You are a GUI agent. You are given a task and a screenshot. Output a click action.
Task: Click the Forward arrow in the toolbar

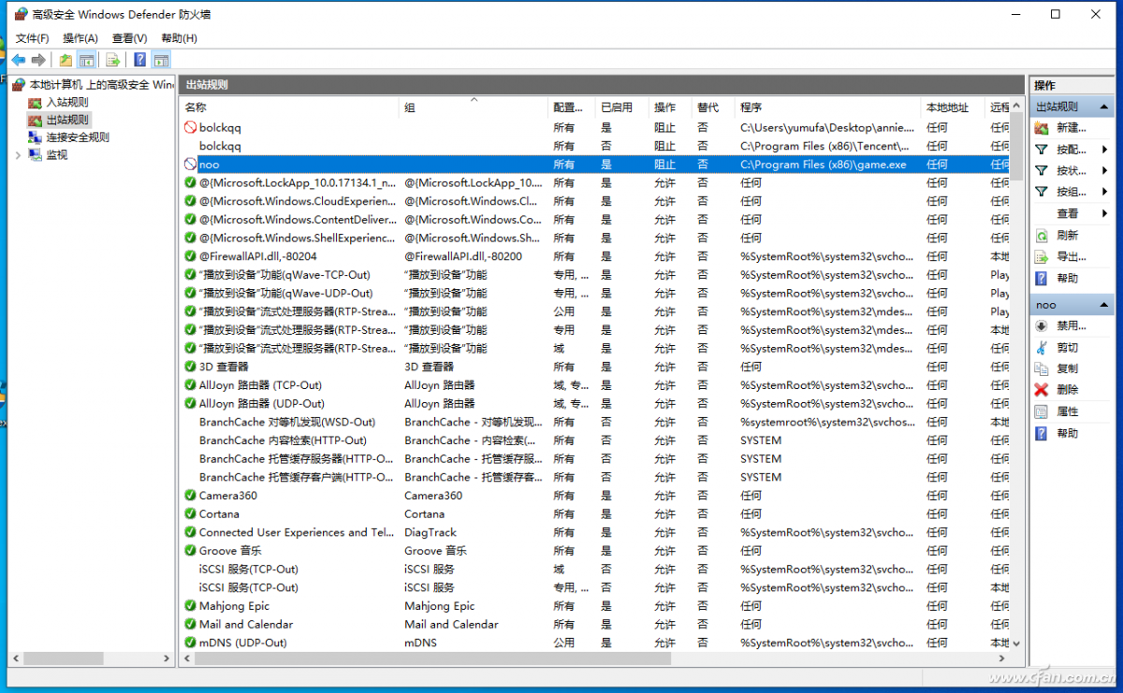click(38, 60)
